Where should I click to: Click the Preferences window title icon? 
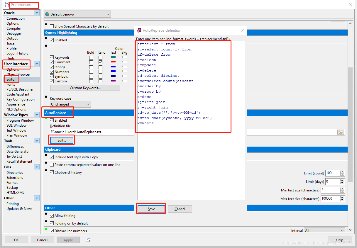6,5
